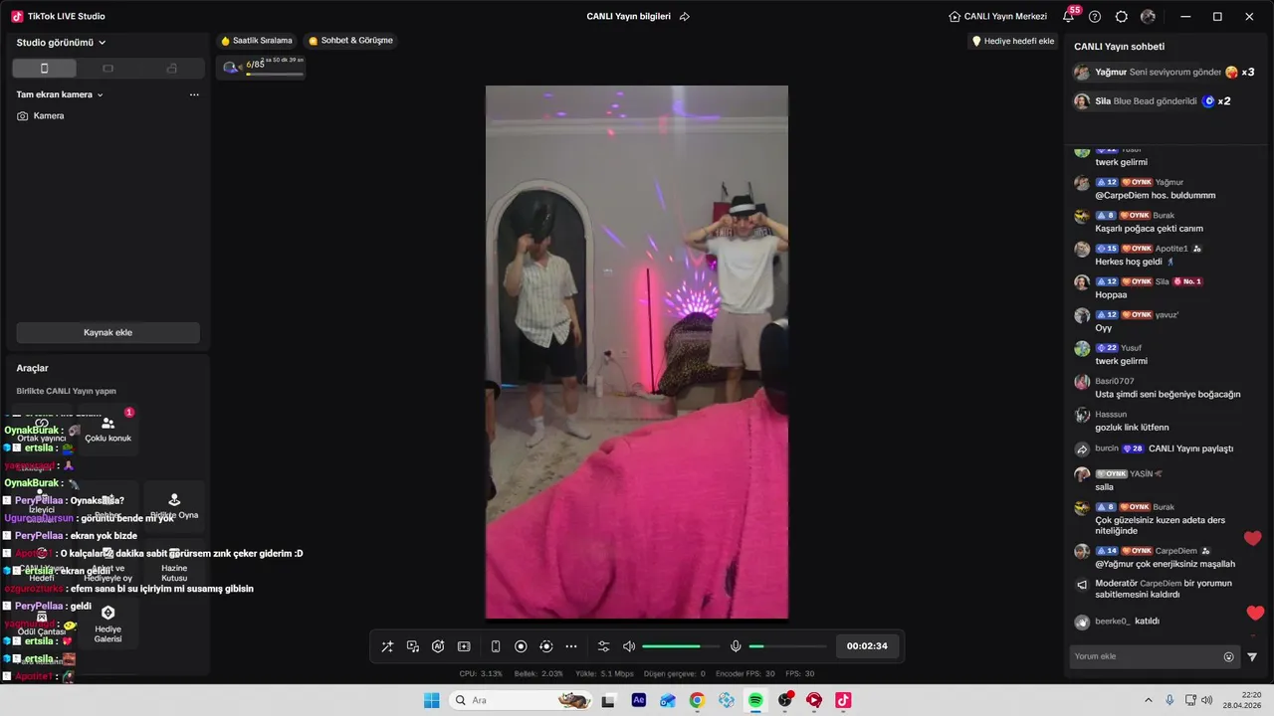Open the chat filter icon
Screen dimensions: 1274x716
1252,656
